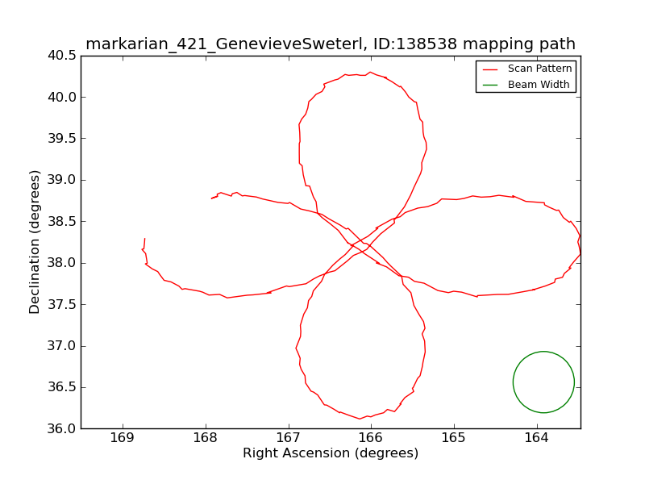Screen dimensions: 645x484
Task: Click the y-axis tick label '38.5'
Action: [62, 221]
